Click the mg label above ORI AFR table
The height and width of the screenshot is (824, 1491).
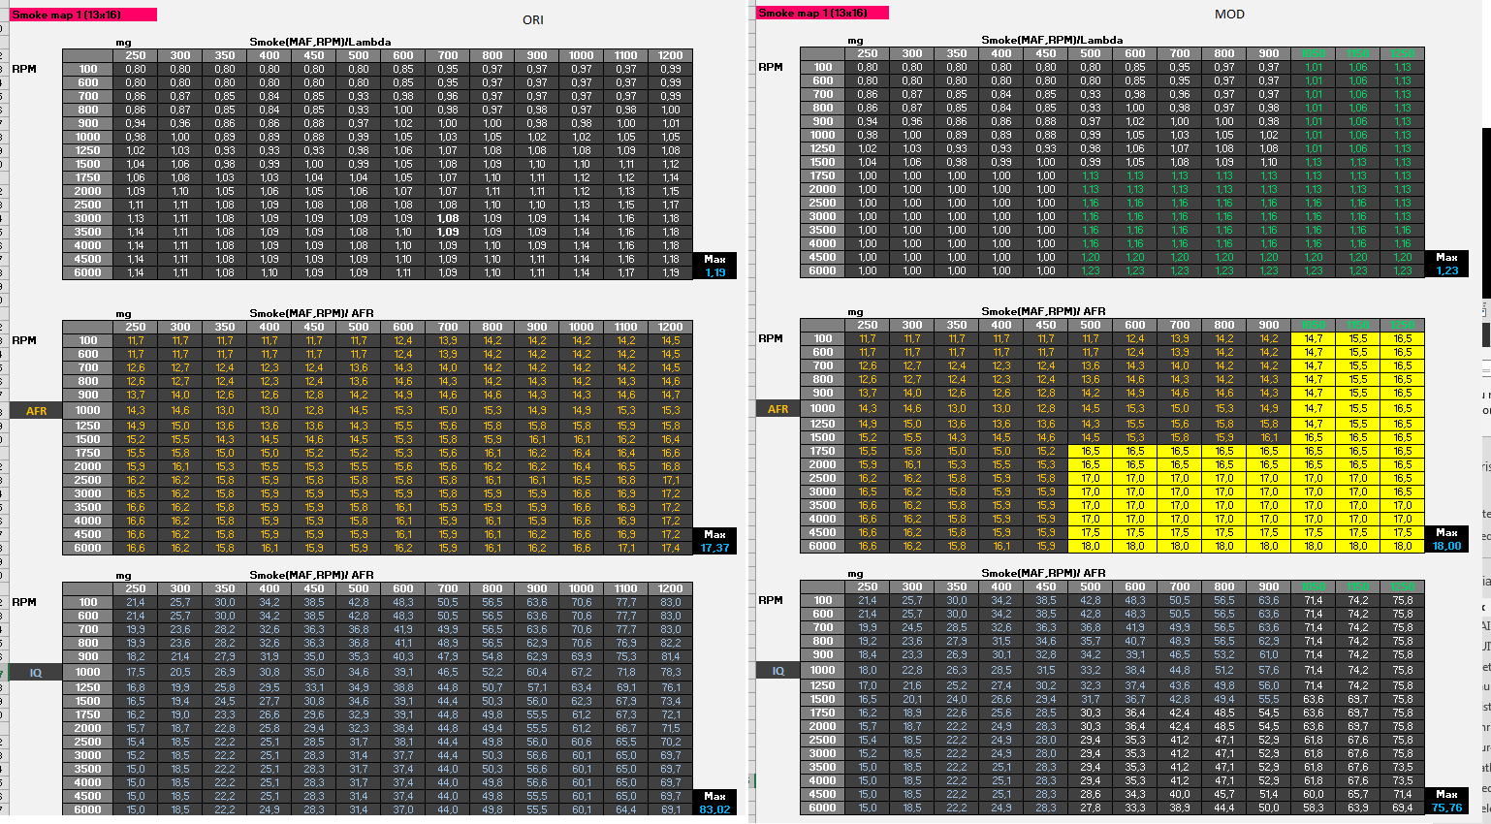click(123, 313)
